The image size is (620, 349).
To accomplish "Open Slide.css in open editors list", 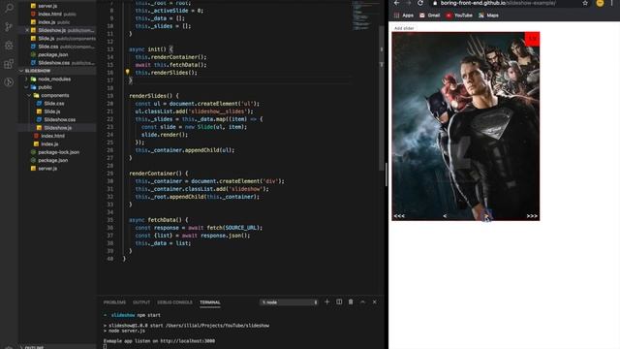I will coord(48,47).
